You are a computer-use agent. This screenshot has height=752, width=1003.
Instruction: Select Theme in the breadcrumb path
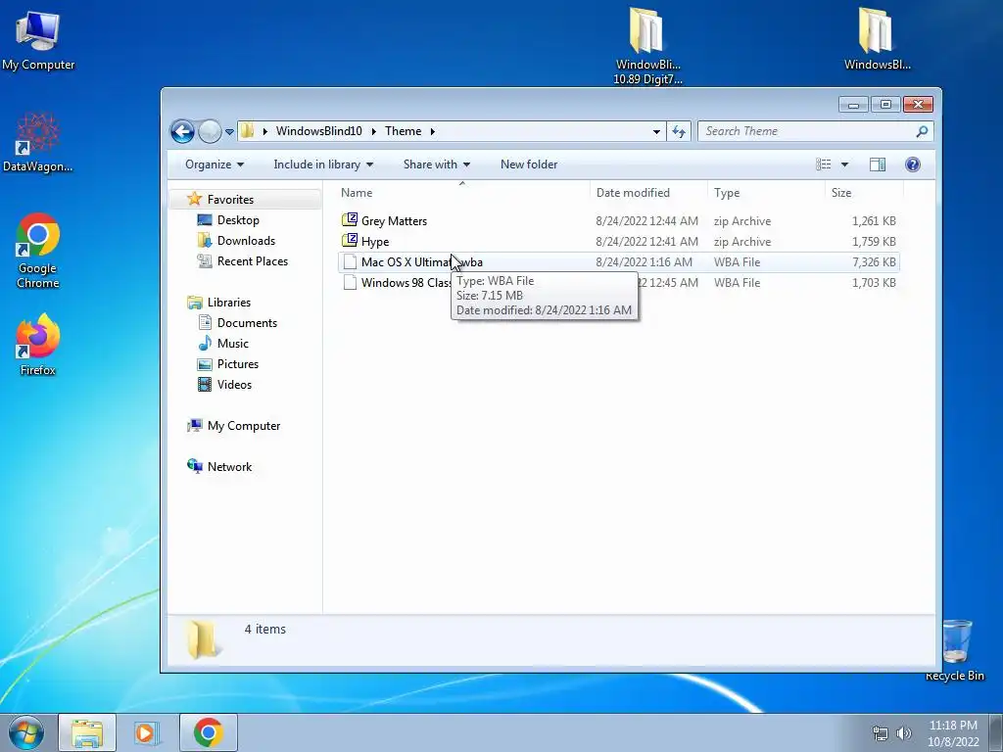[x=403, y=131]
